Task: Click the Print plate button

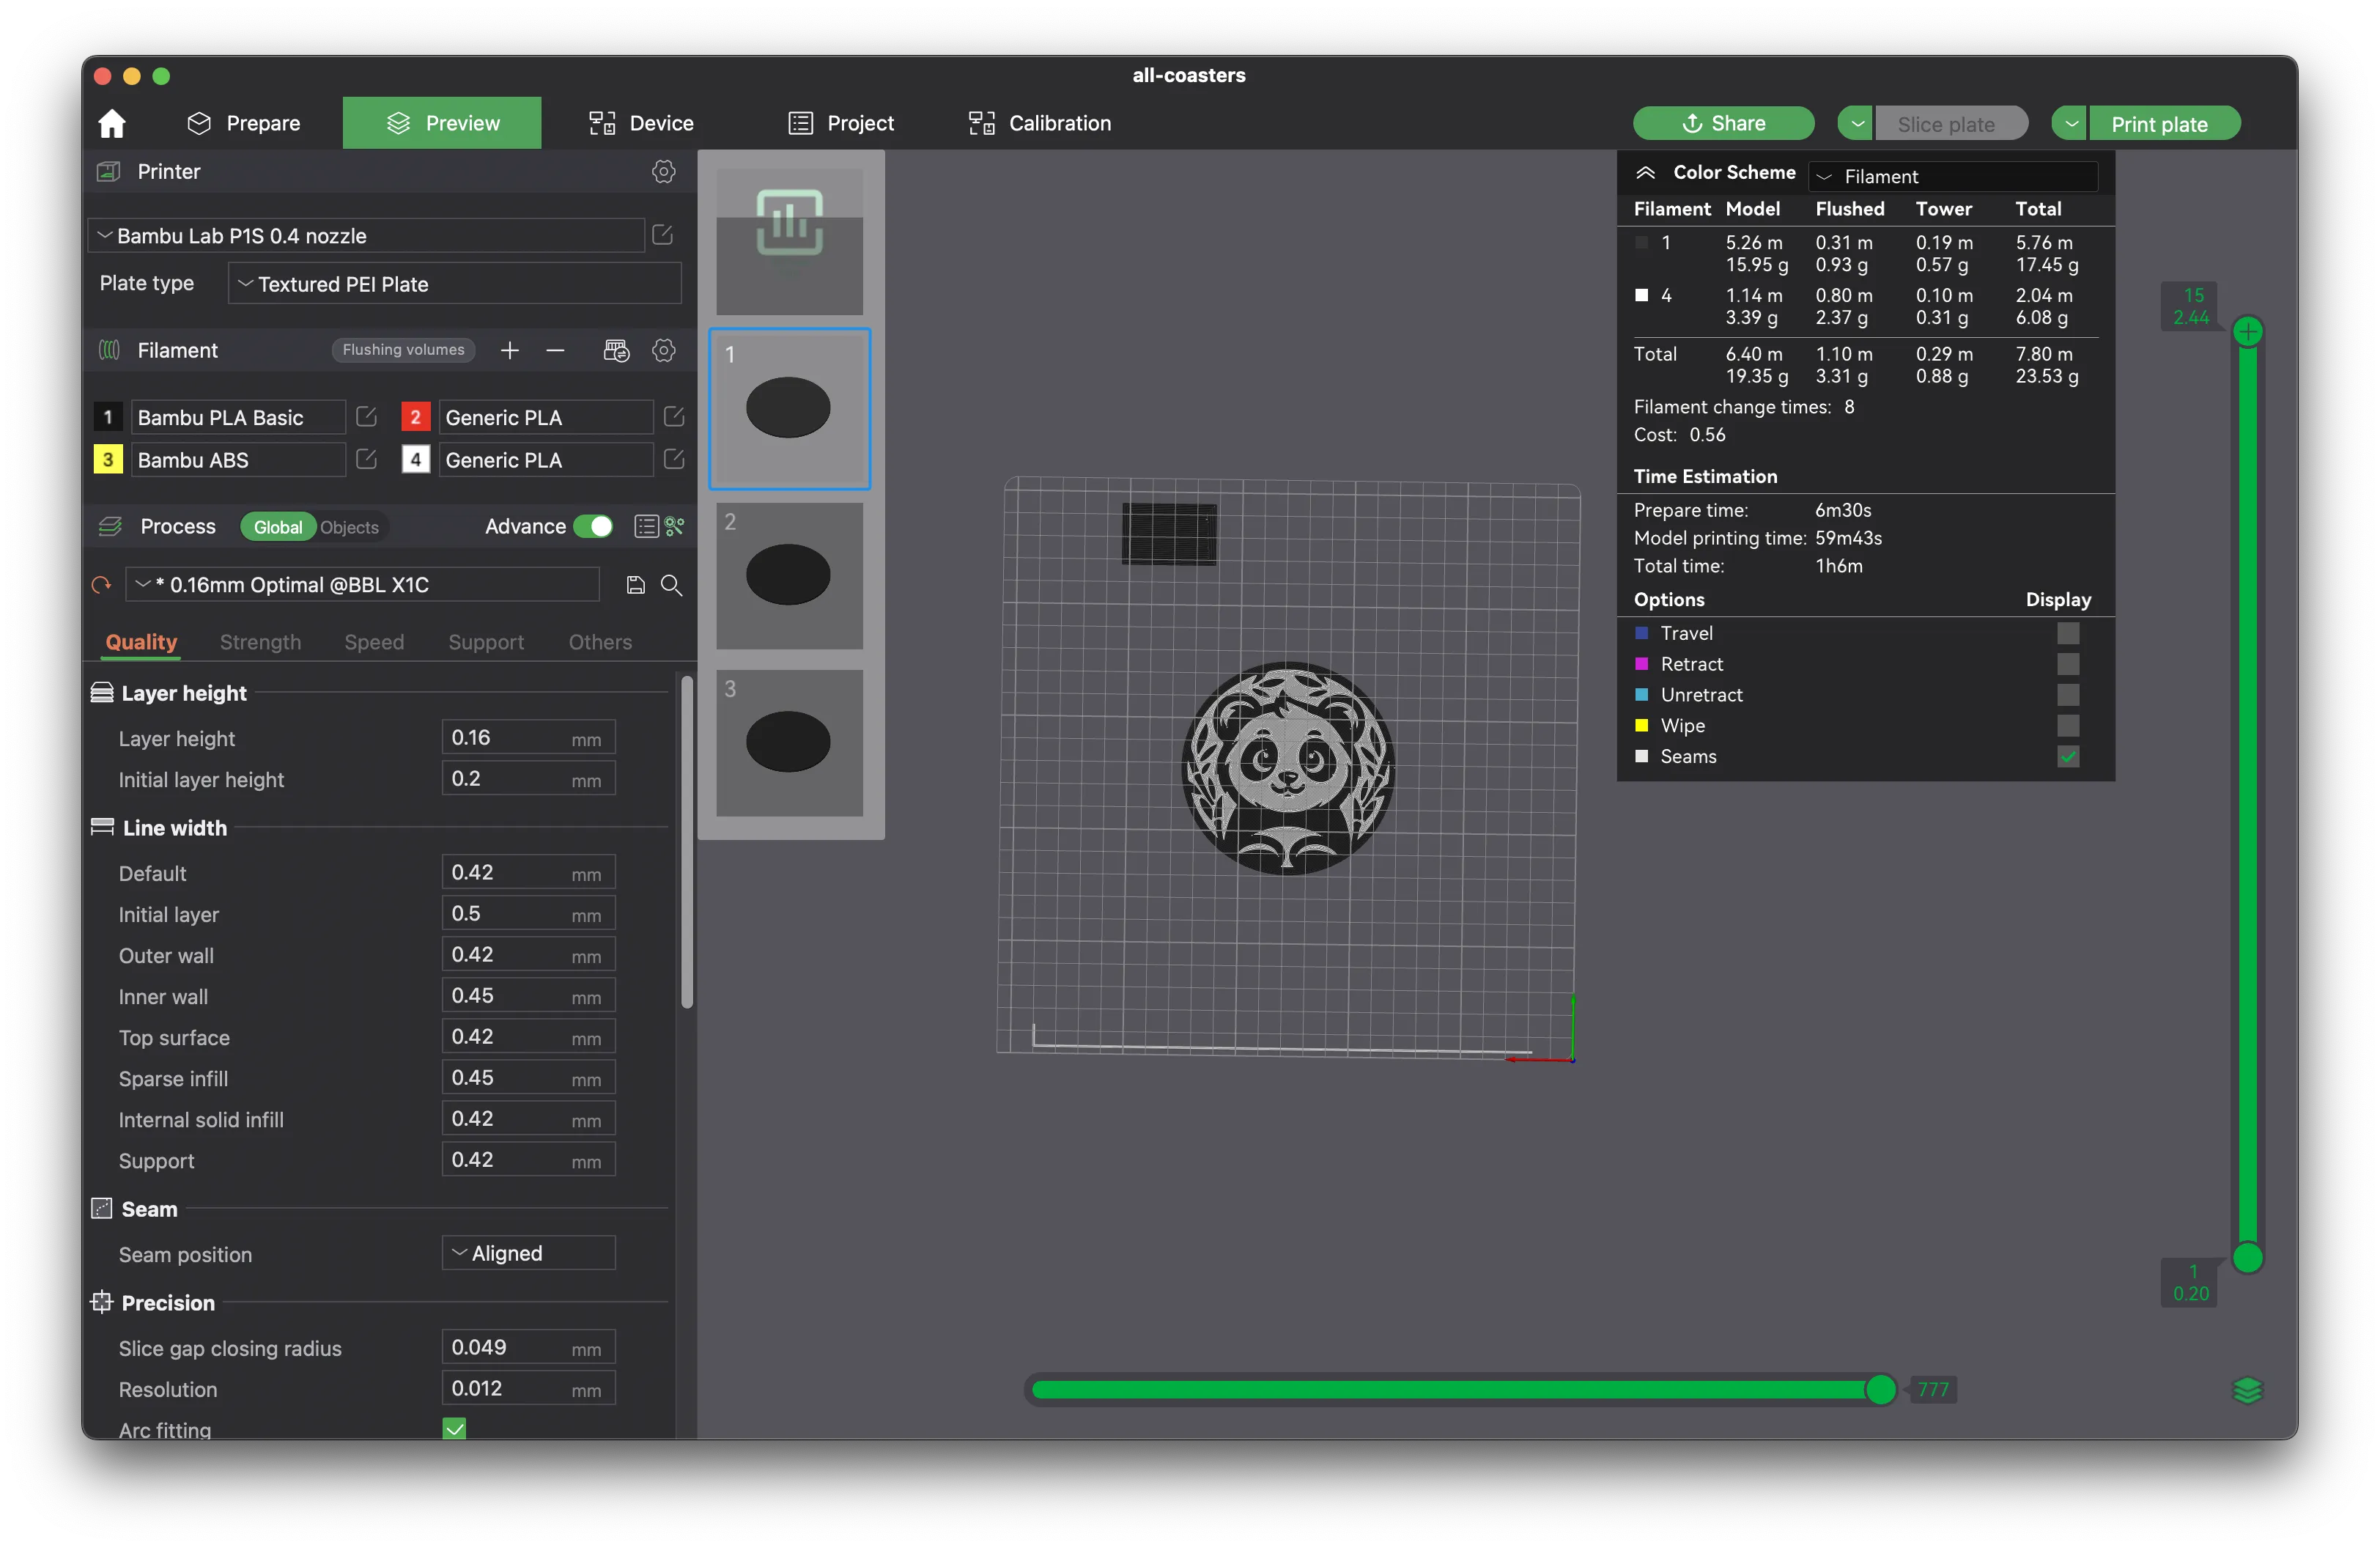Action: (x=2165, y=124)
